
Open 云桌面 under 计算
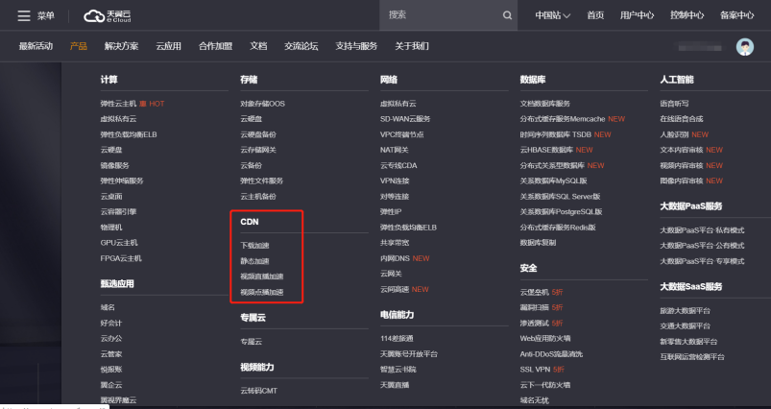(x=111, y=197)
